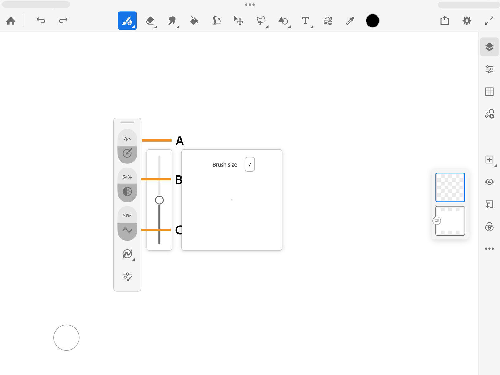Select the Paint Bucket fill tool
500x375 pixels.
pyautogui.click(x=194, y=21)
